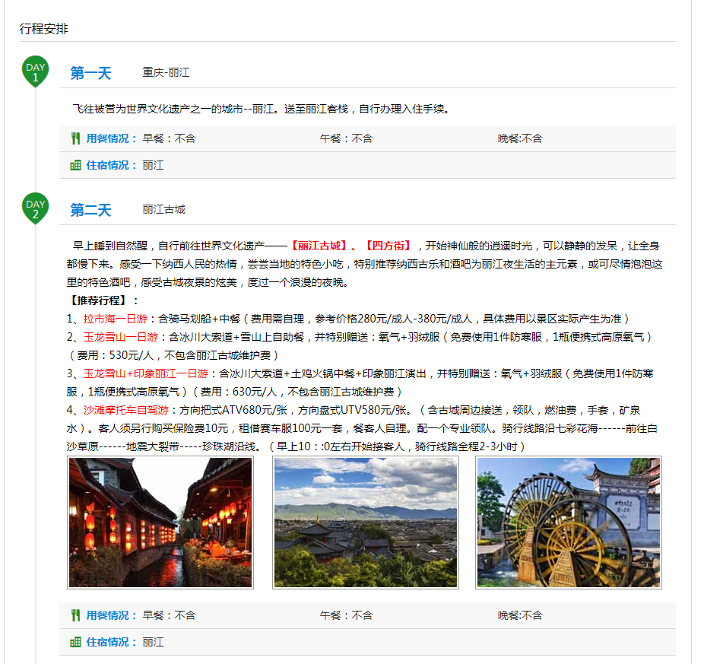Click the green DAY 1 pin marker
The width and height of the screenshot is (723, 664).
click(x=35, y=71)
